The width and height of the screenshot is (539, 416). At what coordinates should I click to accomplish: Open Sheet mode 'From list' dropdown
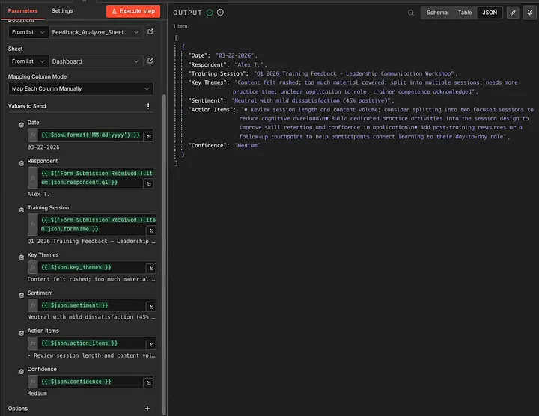click(28, 61)
